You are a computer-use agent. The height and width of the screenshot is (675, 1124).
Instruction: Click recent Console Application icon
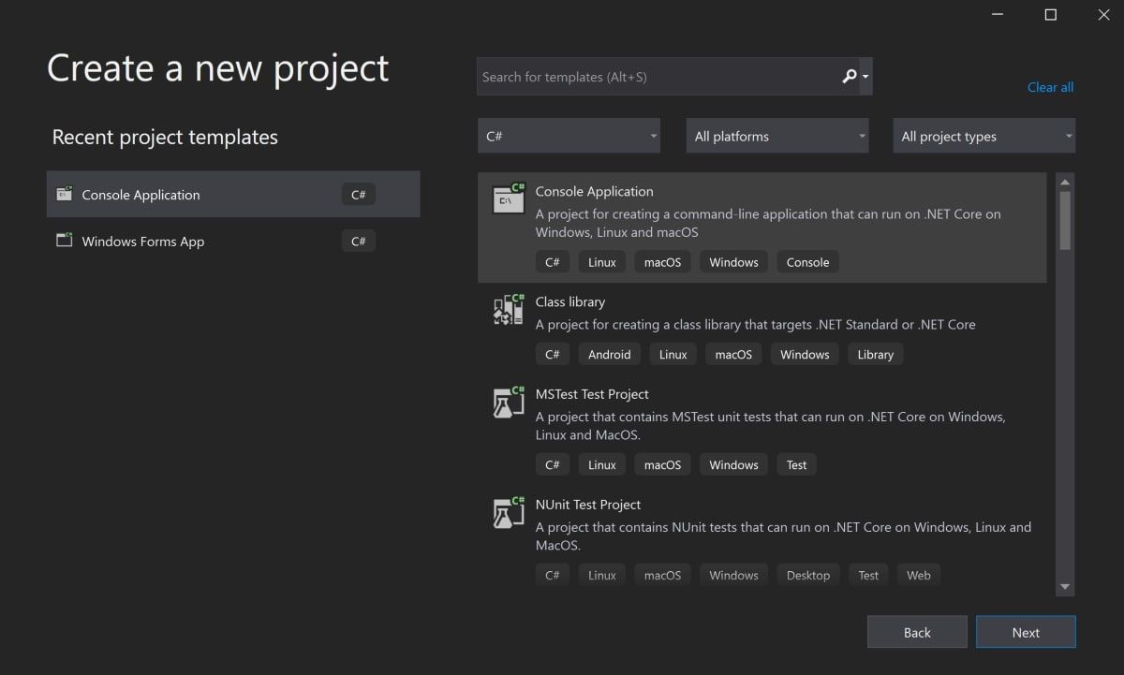coord(64,195)
